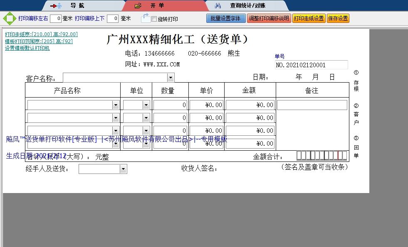Open the first 单位 dropdown
Image resolution: width=408 pixels, height=247 pixels.
(146, 104)
